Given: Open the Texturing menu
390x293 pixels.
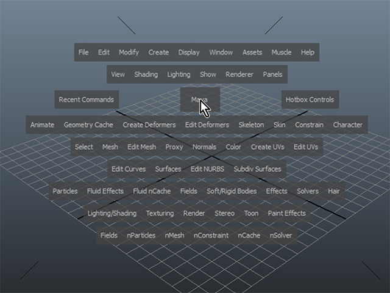Looking at the screenshot, I should coord(160,214).
